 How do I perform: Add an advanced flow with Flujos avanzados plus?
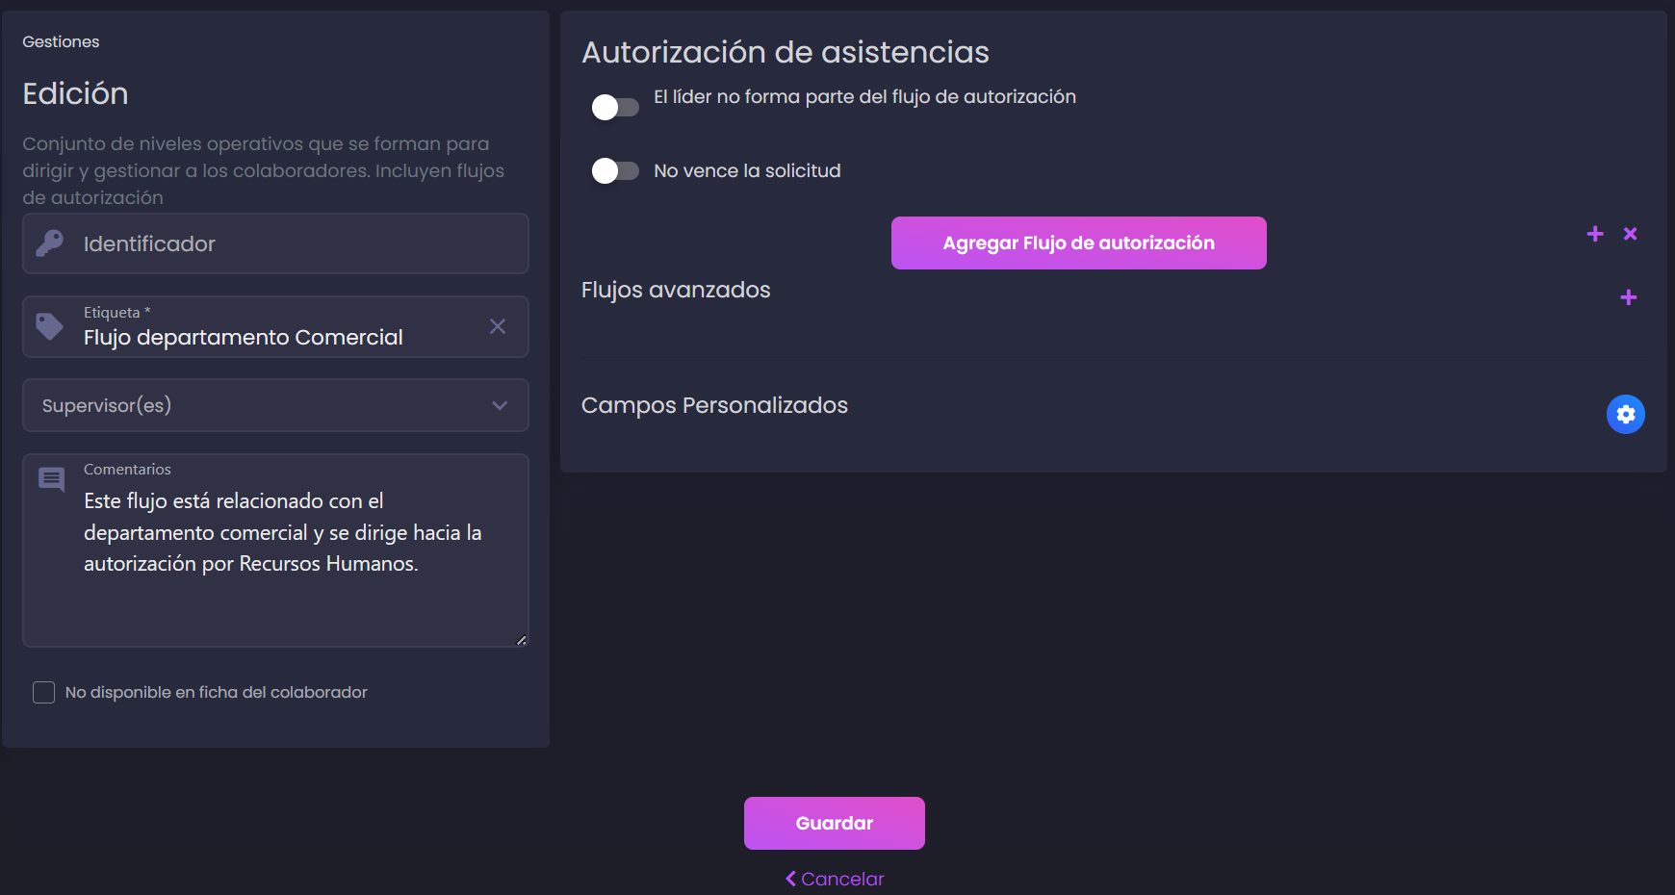(x=1629, y=297)
